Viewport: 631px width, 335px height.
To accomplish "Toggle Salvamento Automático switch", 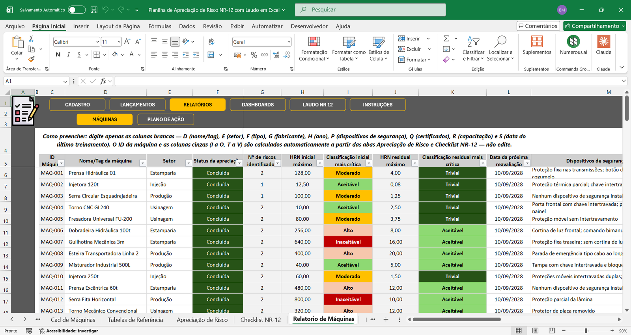I will click(77, 10).
